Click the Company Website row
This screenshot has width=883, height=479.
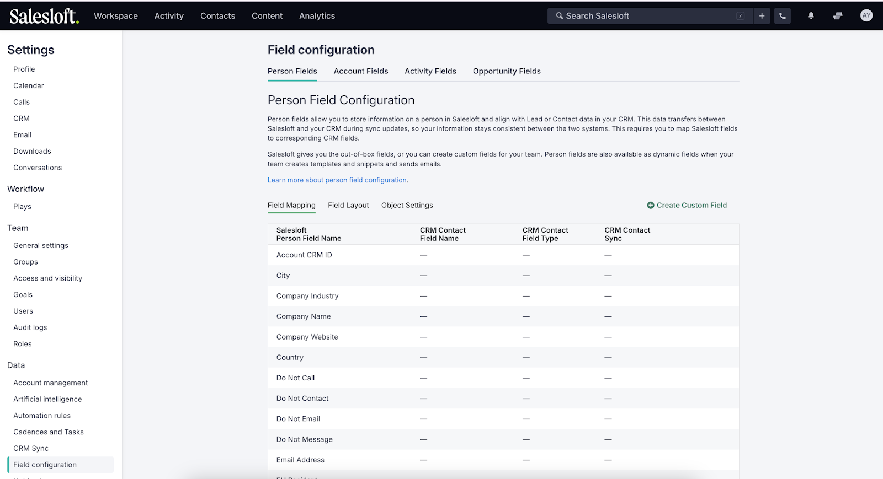coord(503,337)
